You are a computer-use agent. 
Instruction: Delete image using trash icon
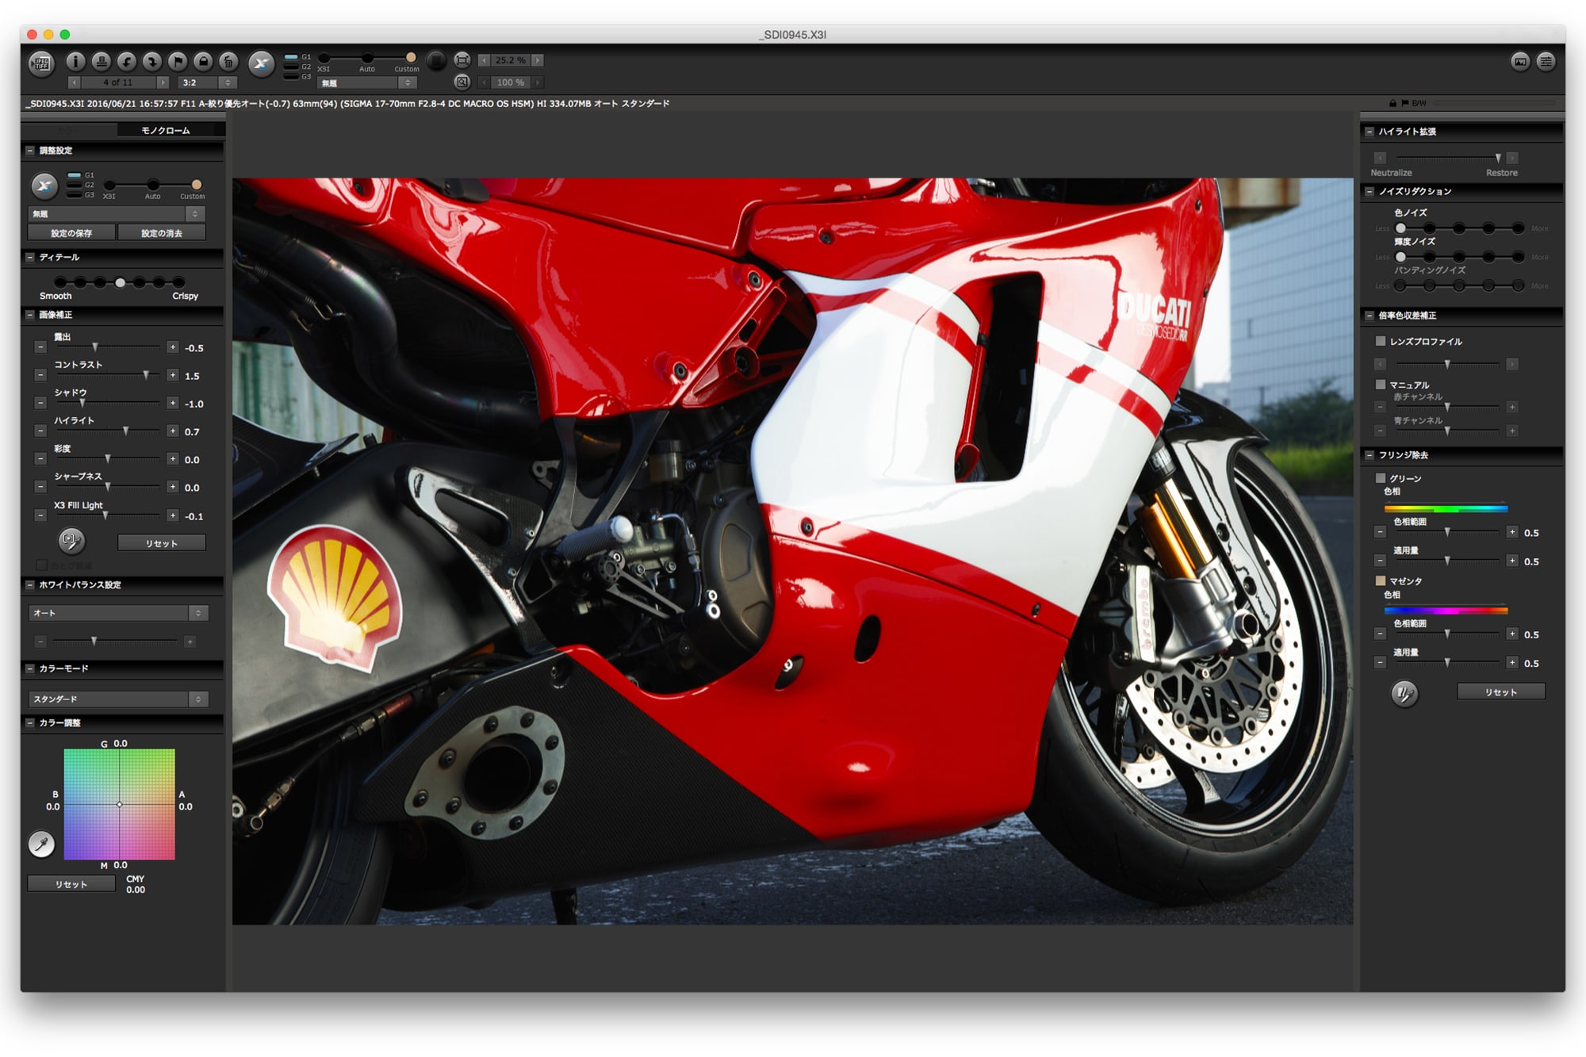point(228,61)
